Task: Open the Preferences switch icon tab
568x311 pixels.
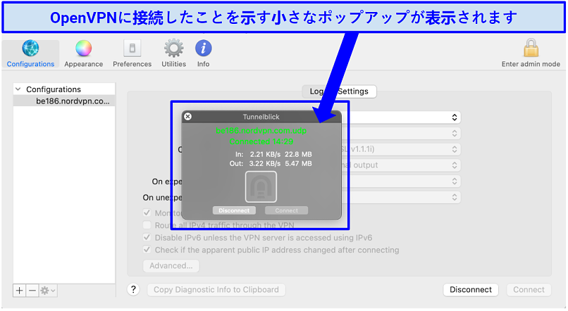Action: pos(132,54)
